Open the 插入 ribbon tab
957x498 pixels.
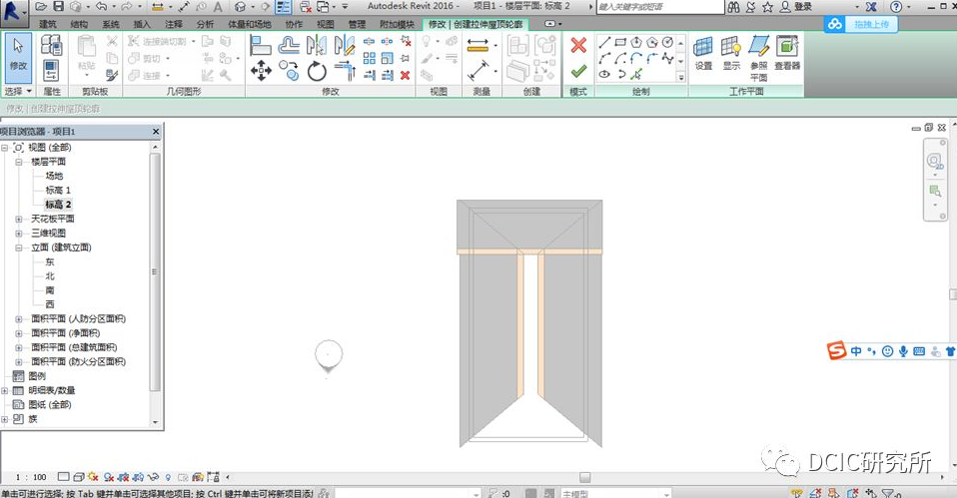pyautogui.click(x=142, y=24)
